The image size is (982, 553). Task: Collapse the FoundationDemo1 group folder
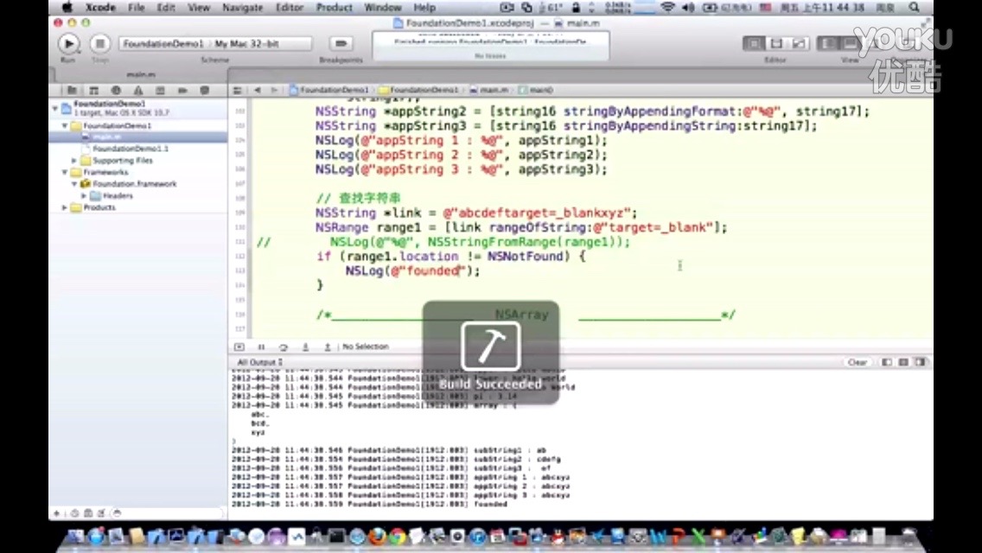click(65, 126)
